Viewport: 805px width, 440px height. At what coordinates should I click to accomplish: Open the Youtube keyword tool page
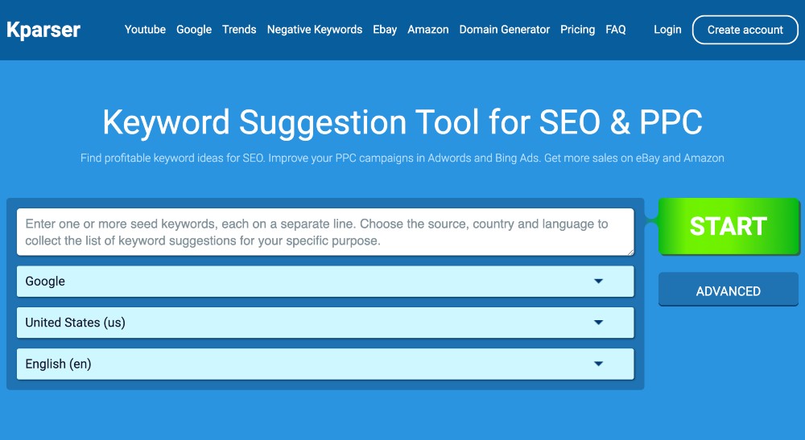(145, 30)
